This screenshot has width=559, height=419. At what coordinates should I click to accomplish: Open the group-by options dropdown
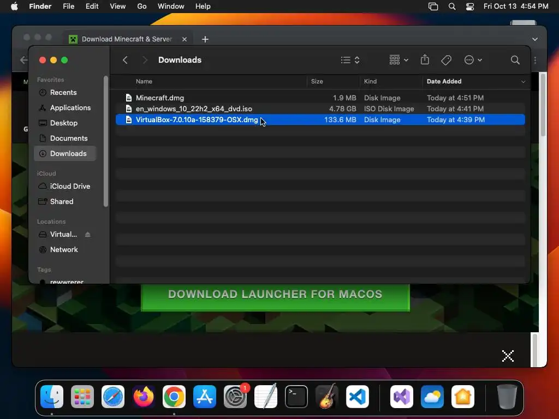[399, 60]
